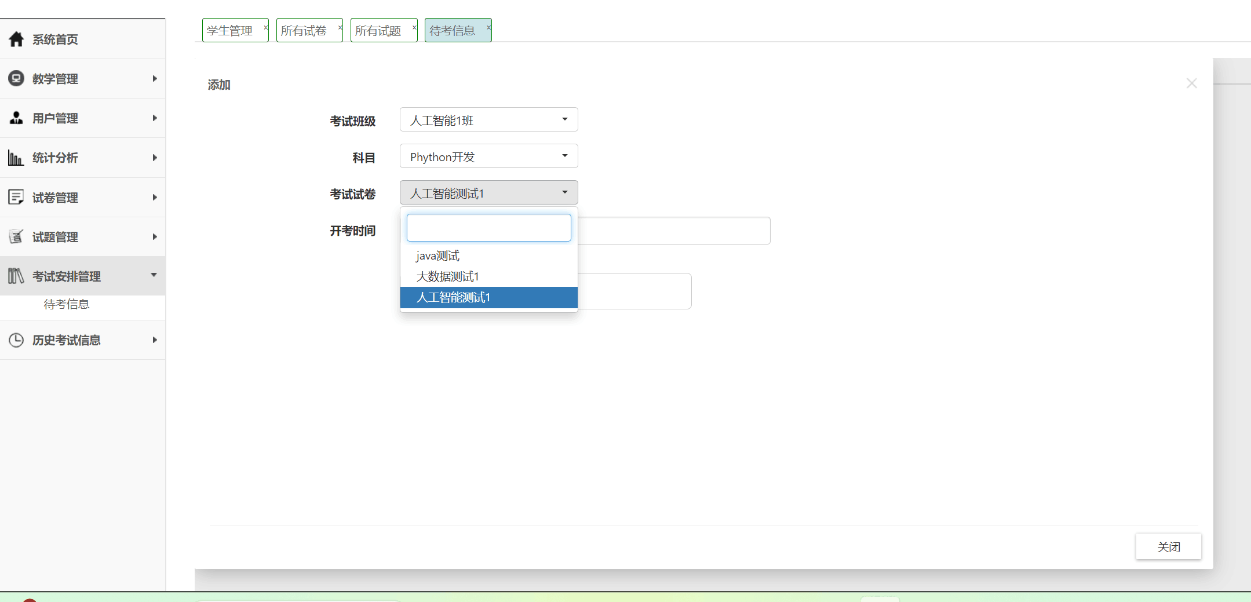Close the 待考信息 tab via its x
This screenshot has width=1251, height=602.
pyautogui.click(x=488, y=27)
